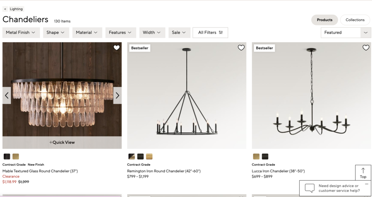This screenshot has width=372, height=197.
Task: Select black finish swatch for Mable chandelier
Action: [7, 156]
